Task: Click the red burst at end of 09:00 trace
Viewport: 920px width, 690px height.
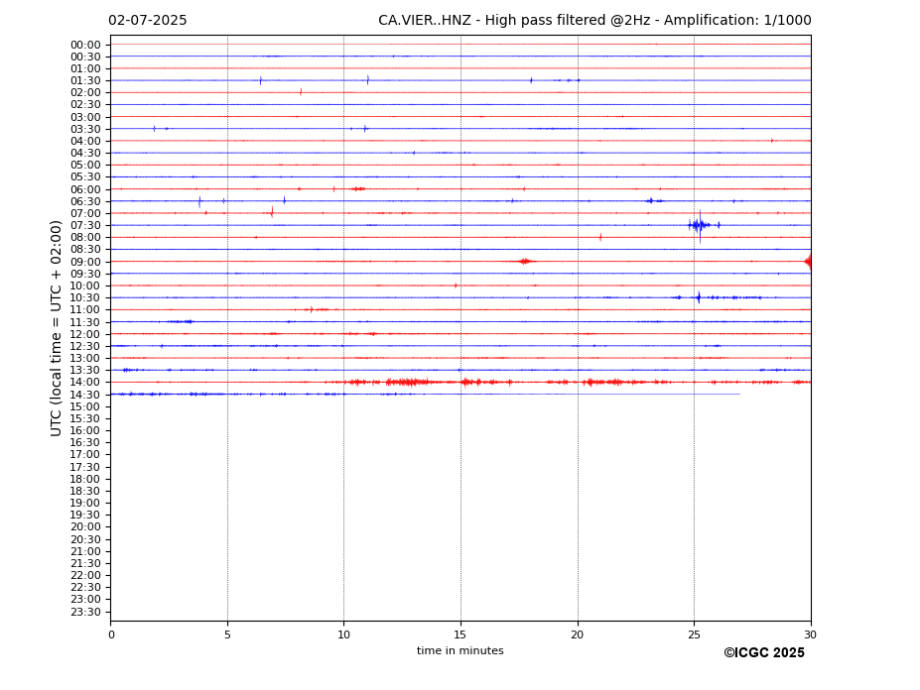Action: point(808,262)
